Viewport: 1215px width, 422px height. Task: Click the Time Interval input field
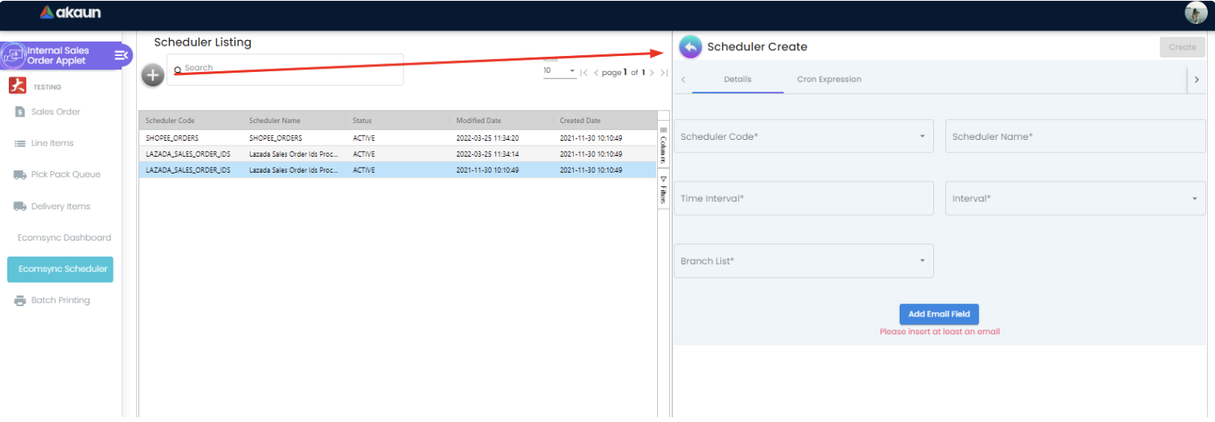click(804, 198)
